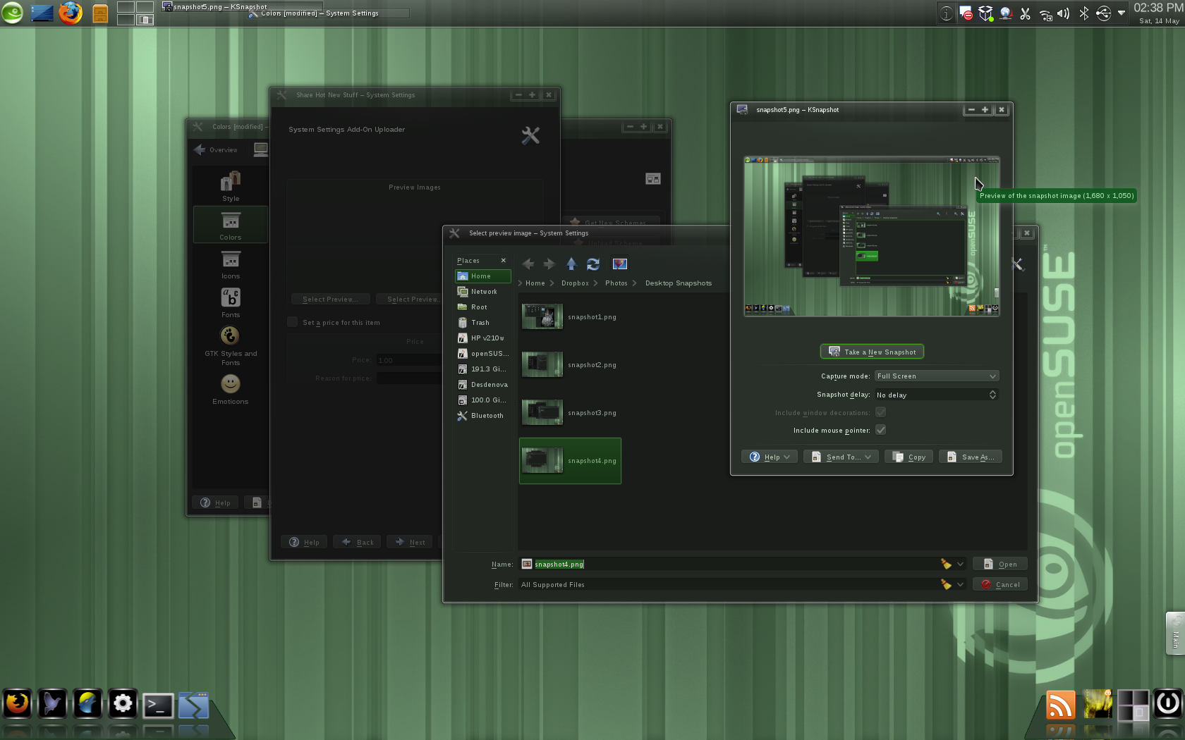Select Home in the Places panel

pyautogui.click(x=483, y=276)
